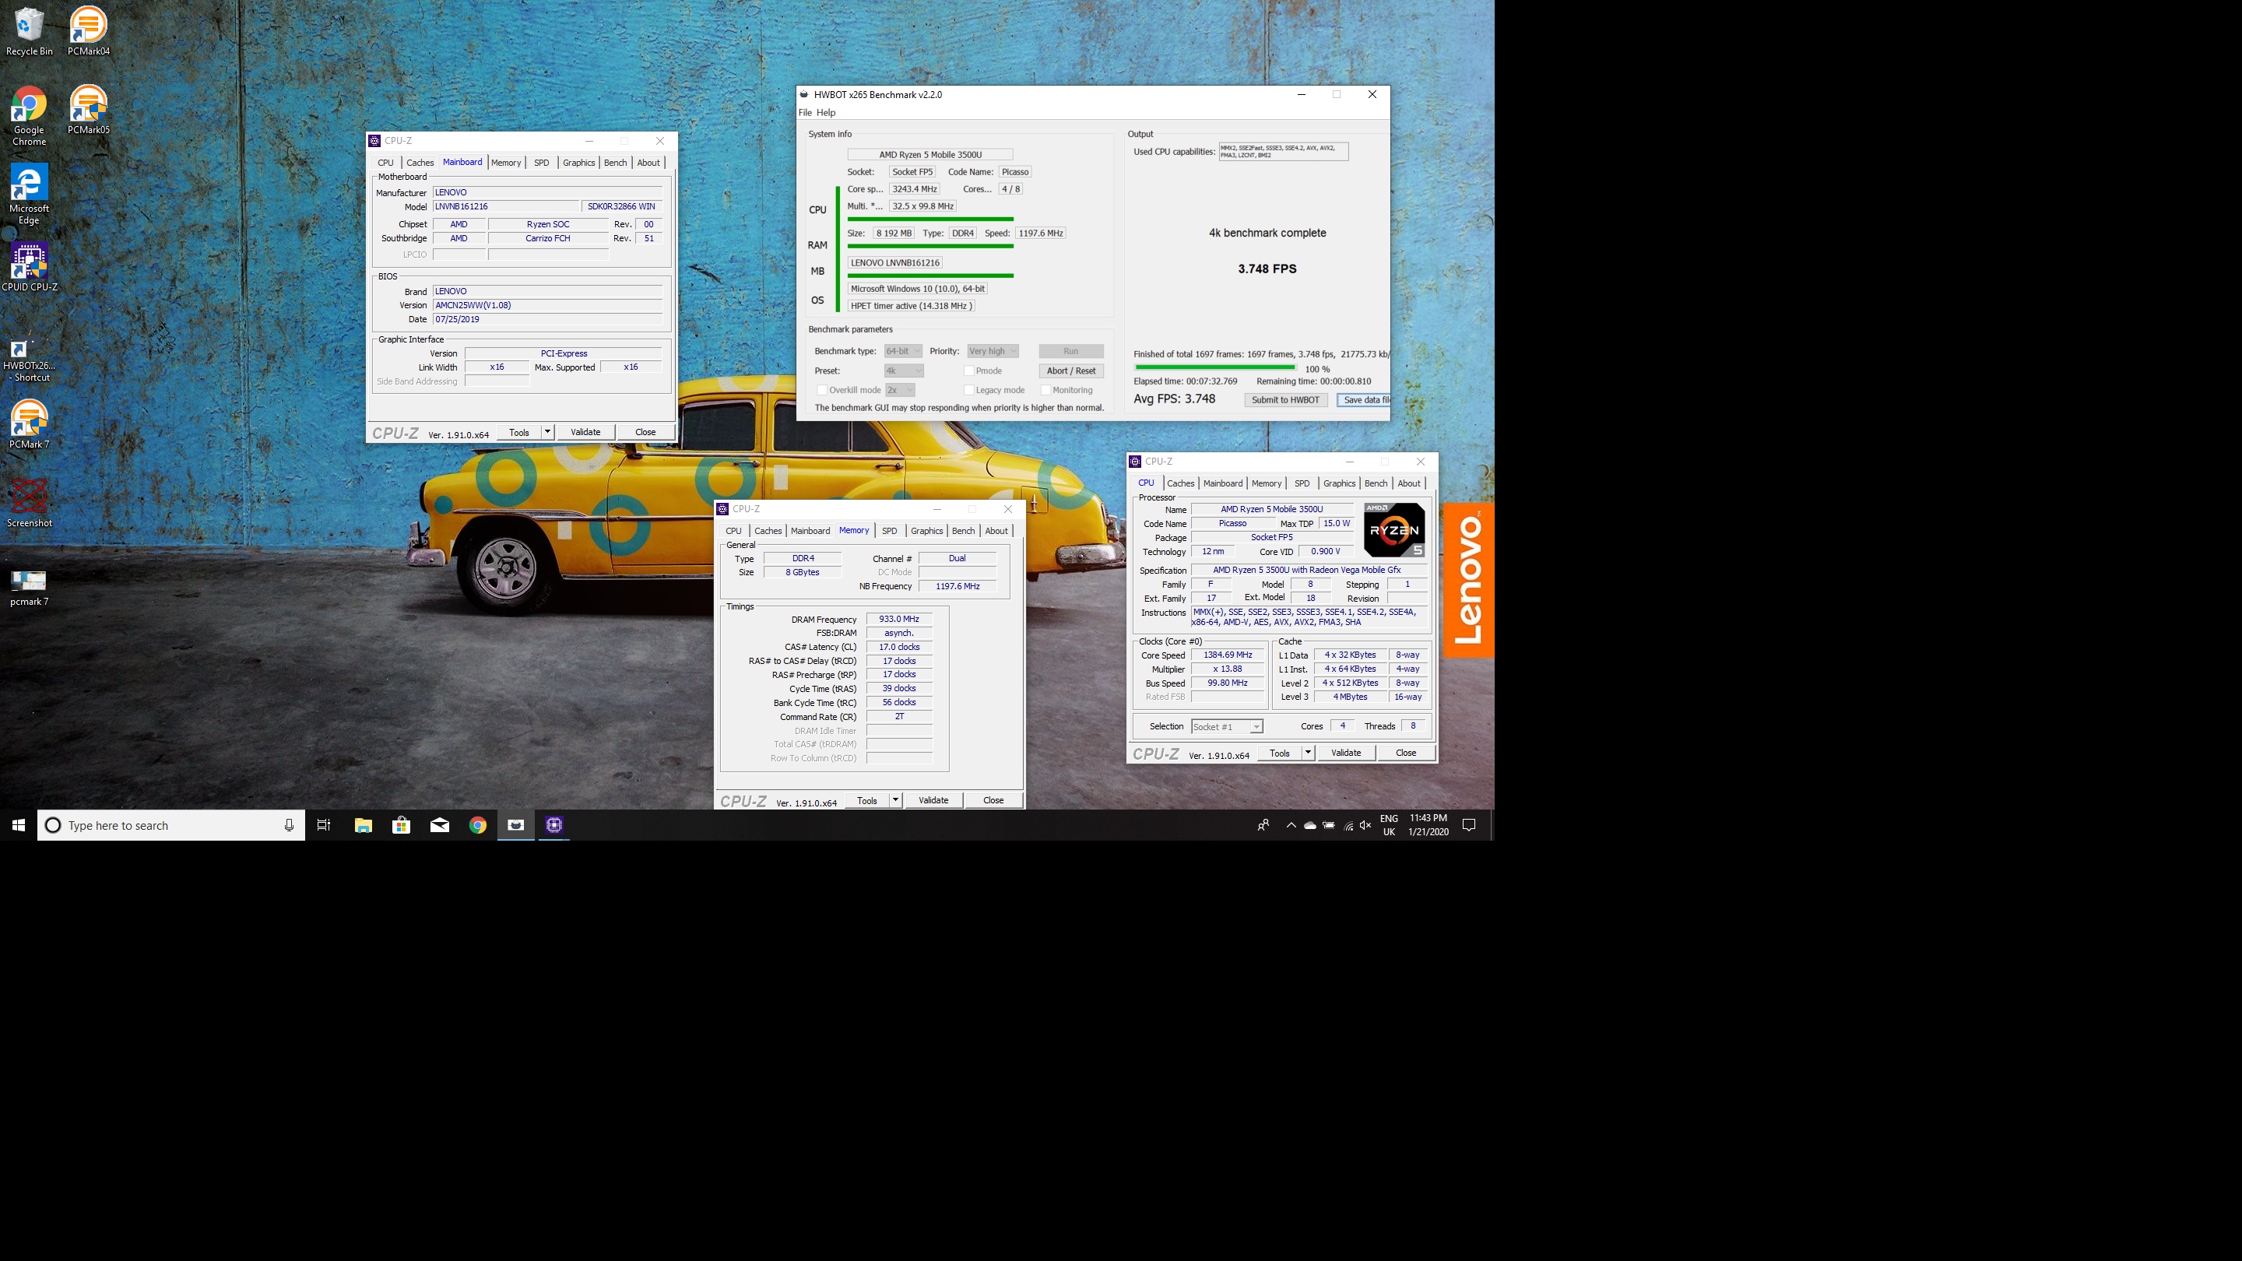Open Mail app from the taskbar

click(x=440, y=825)
